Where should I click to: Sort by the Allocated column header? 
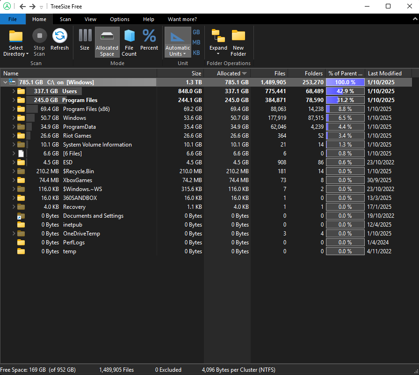[x=227, y=74]
